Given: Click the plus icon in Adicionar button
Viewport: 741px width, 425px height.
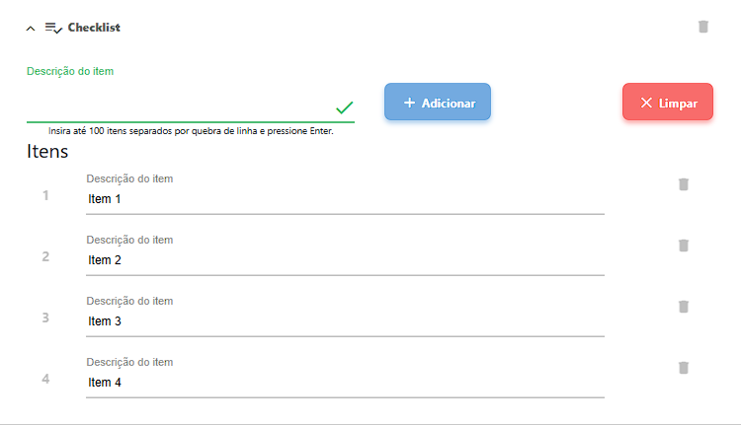Looking at the screenshot, I should tap(409, 103).
